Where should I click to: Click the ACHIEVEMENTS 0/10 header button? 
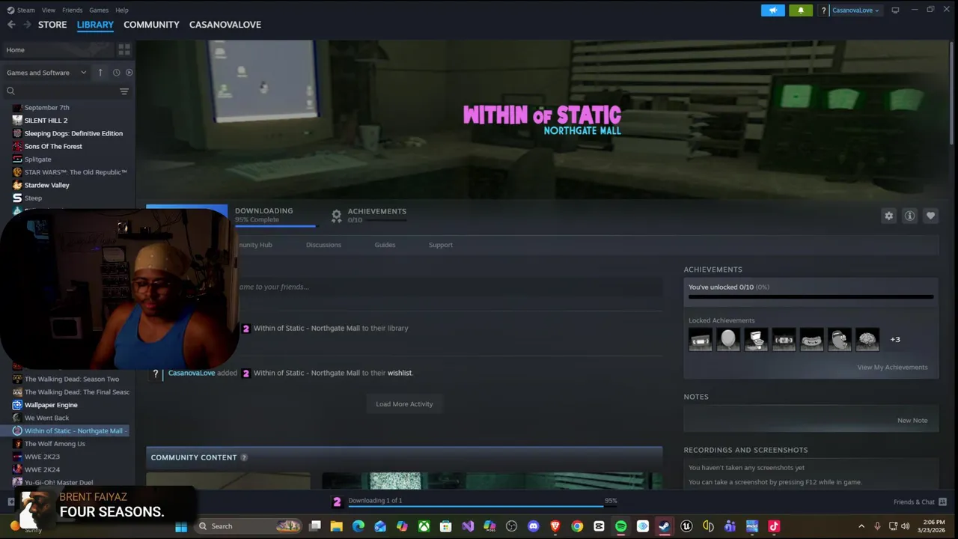click(369, 215)
